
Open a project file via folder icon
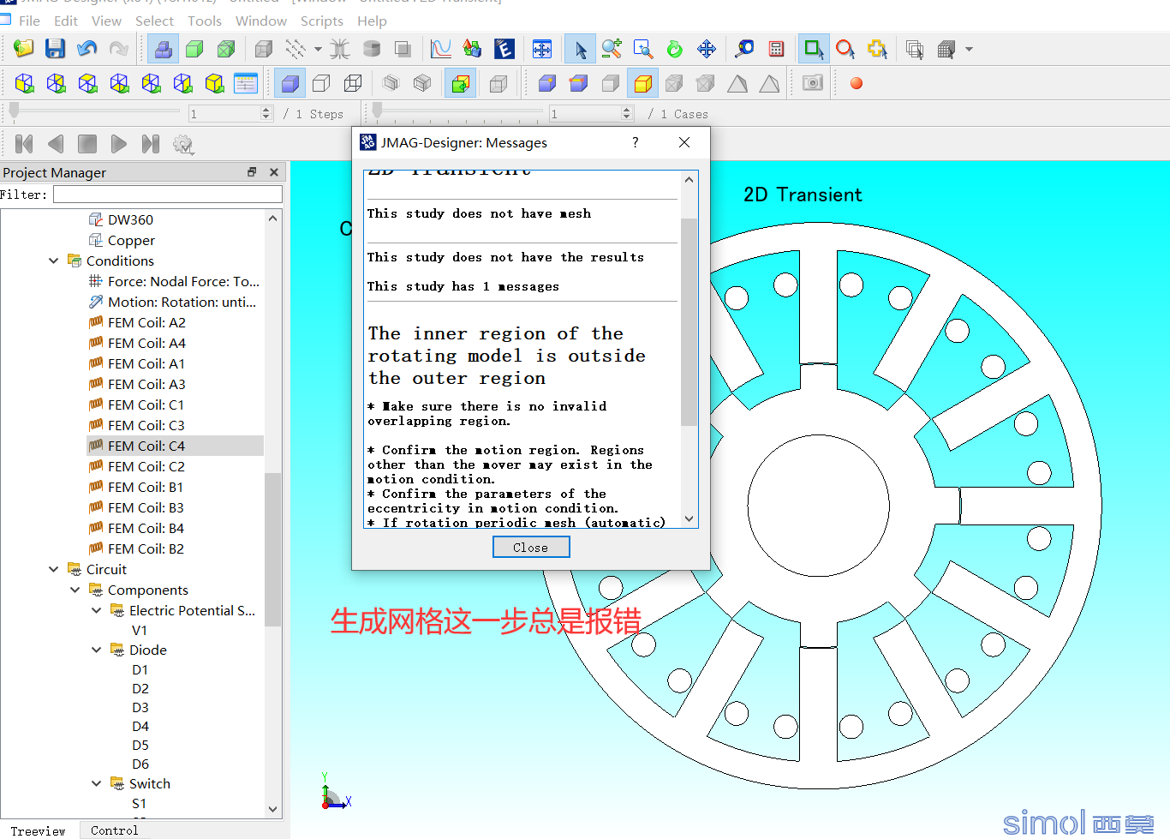(x=23, y=49)
